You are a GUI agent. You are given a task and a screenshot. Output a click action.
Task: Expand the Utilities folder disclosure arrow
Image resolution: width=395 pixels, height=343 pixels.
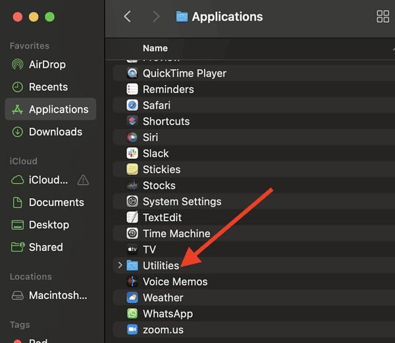pyautogui.click(x=120, y=265)
